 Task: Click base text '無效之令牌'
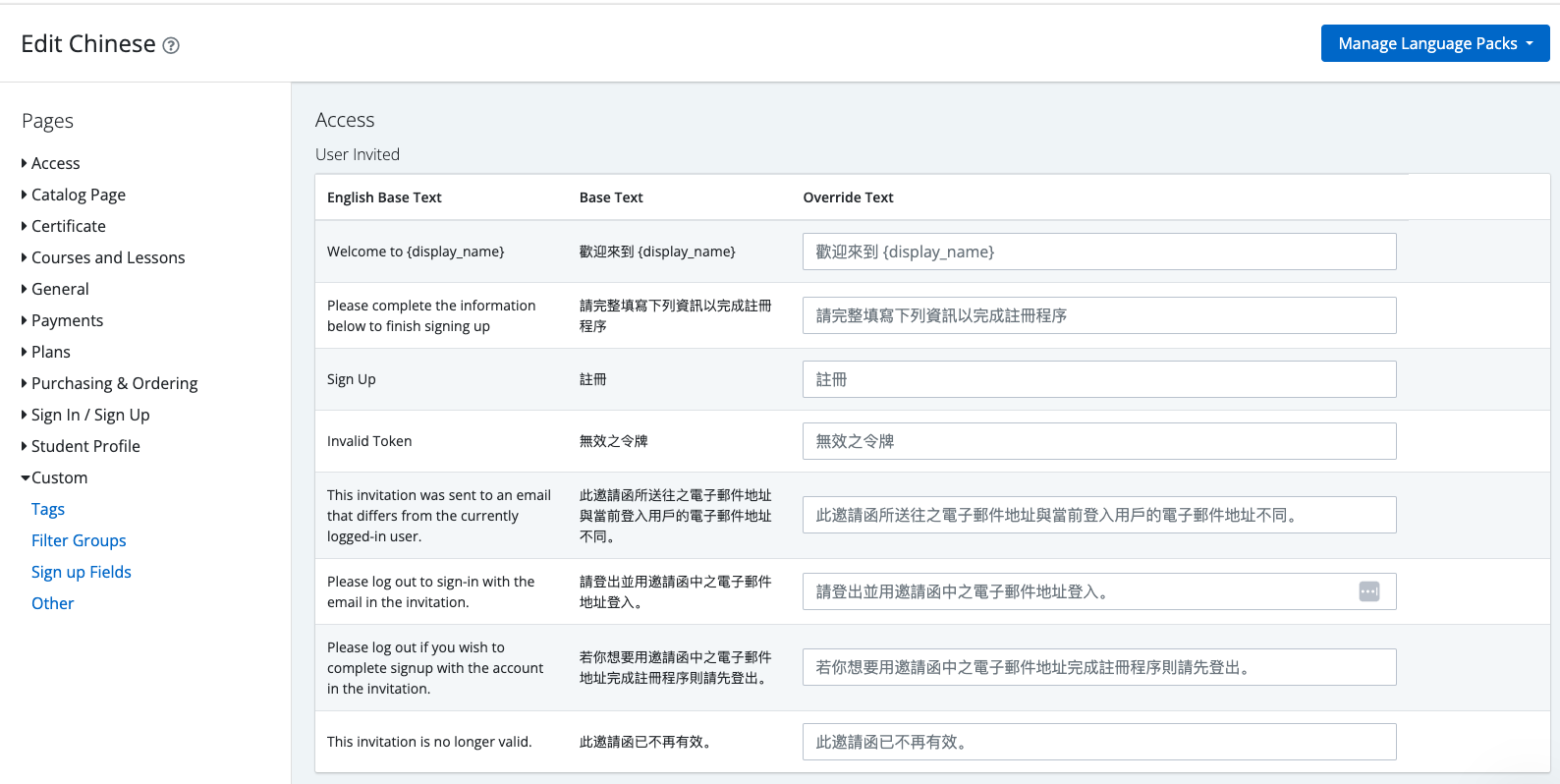(613, 441)
